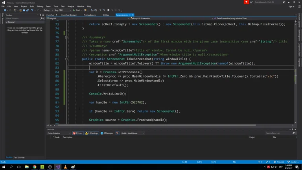Toggle the 0 Errors filter button

(x=78, y=133)
